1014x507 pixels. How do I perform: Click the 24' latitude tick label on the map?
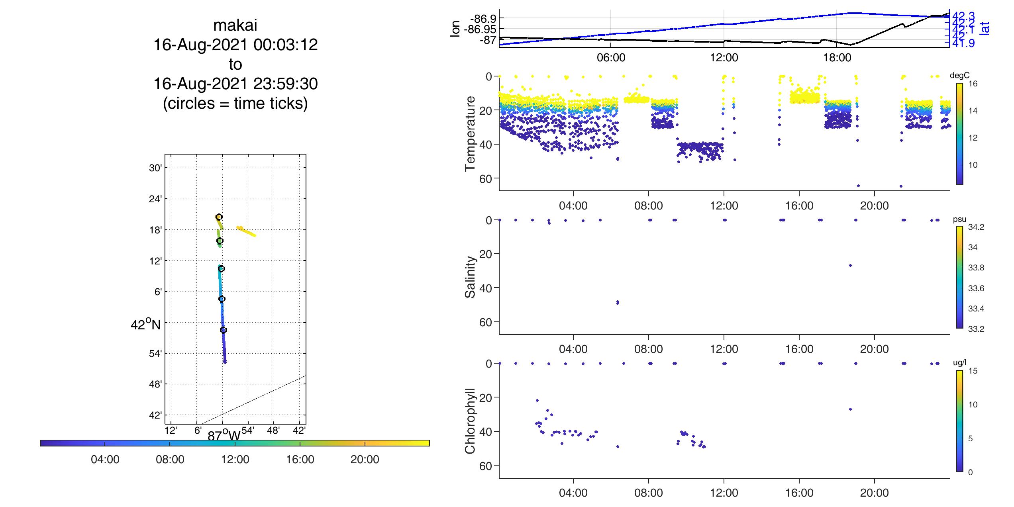click(x=155, y=199)
